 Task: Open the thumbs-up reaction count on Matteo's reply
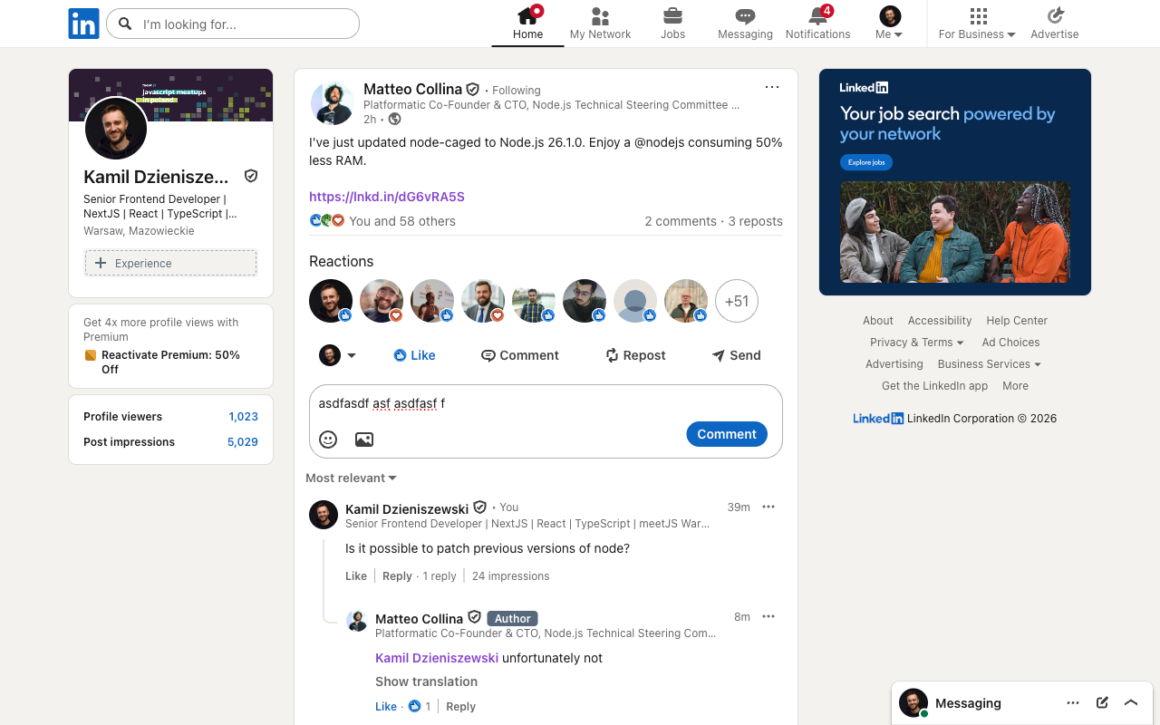(420, 707)
